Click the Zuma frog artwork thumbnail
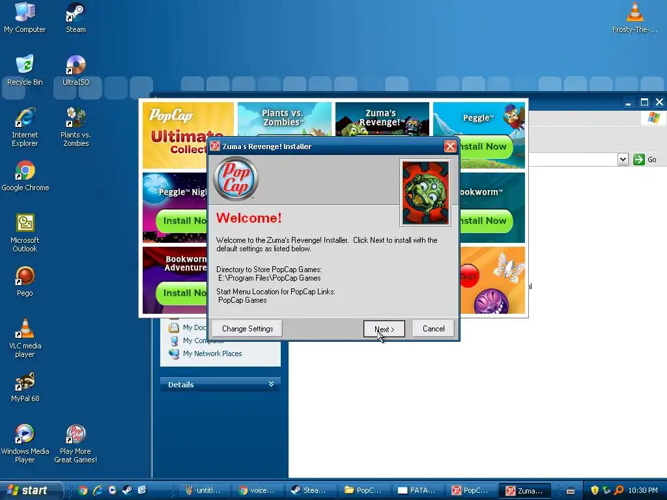This screenshot has width=667, height=500. [x=425, y=193]
